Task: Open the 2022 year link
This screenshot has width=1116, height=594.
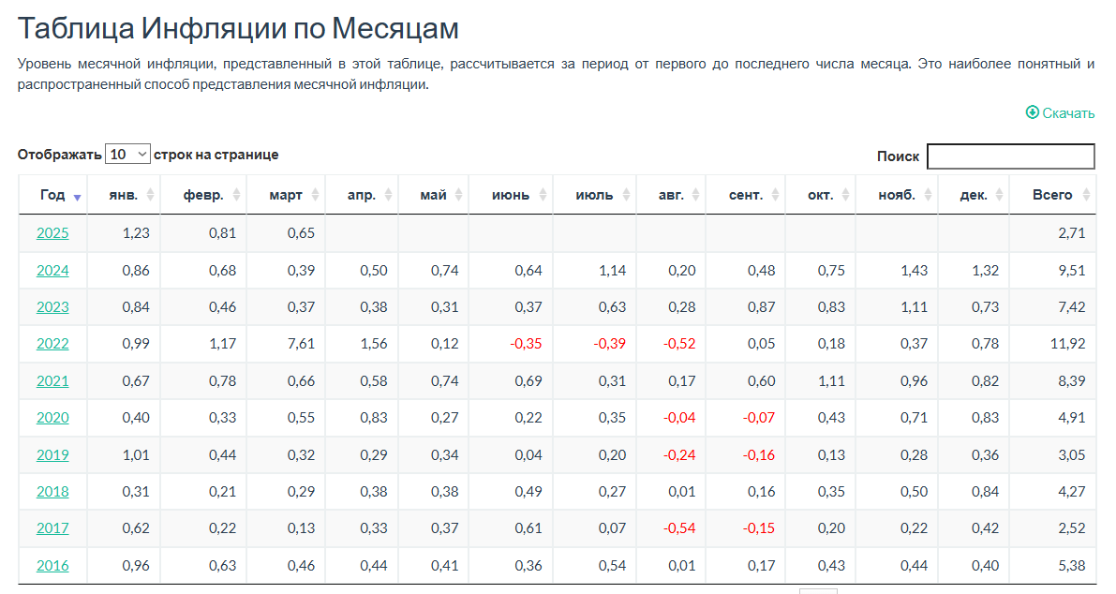Action: coord(52,344)
